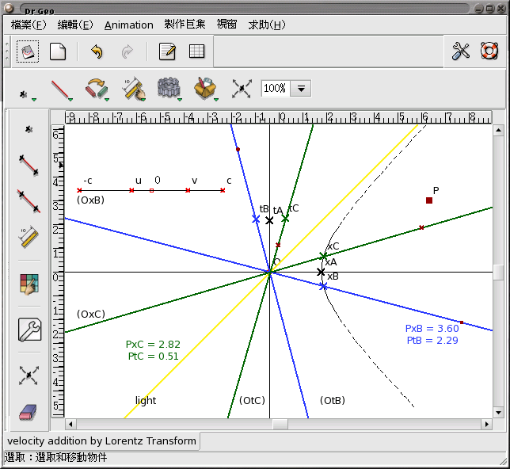Image resolution: width=510 pixels, height=469 pixels.
Task: Click the vertical scrollbar down arrow
Action: pyautogui.click(x=498, y=413)
